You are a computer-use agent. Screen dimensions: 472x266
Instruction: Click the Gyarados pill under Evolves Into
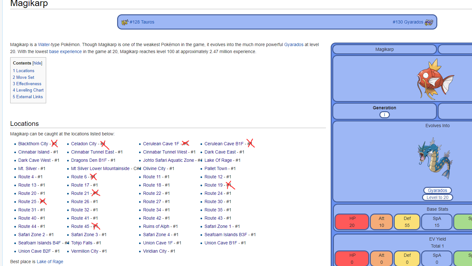[438, 190]
